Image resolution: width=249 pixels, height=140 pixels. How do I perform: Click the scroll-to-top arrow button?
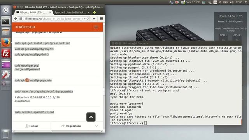pyautogui.click(x=91, y=117)
